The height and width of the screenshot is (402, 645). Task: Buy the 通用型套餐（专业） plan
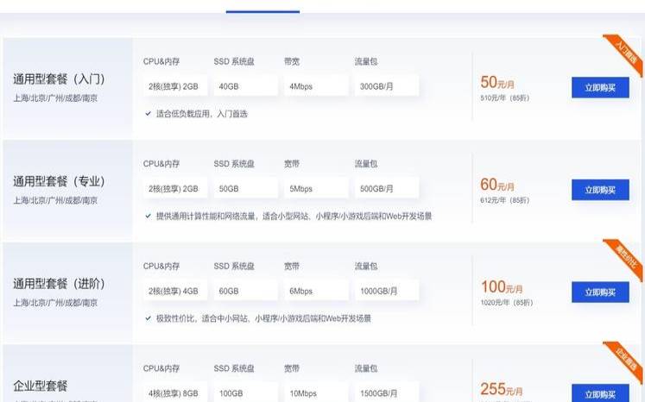[600, 190]
